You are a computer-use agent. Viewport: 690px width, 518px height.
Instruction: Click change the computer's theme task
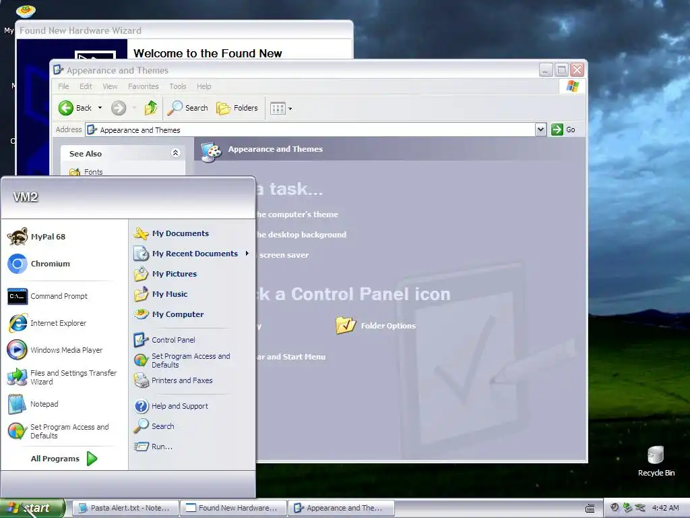(x=297, y=214)
